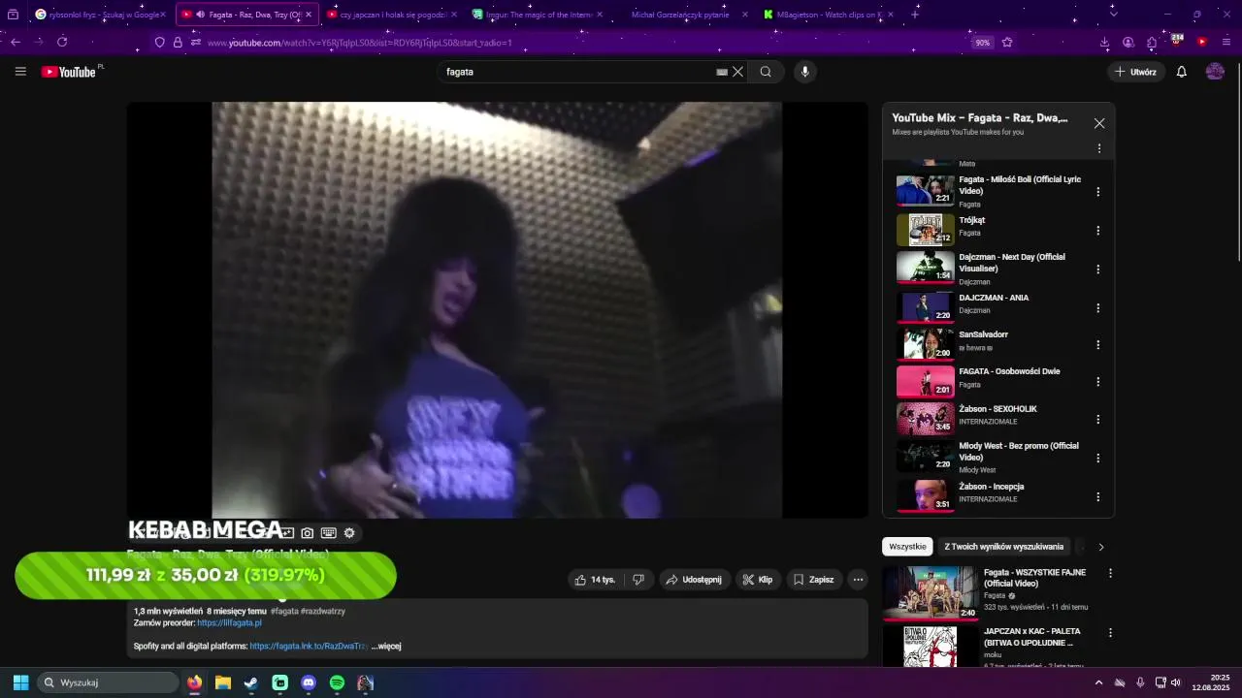
Task: Open the tab overview in the title bar
Action: pyautogui.click(x=13, y=15)
